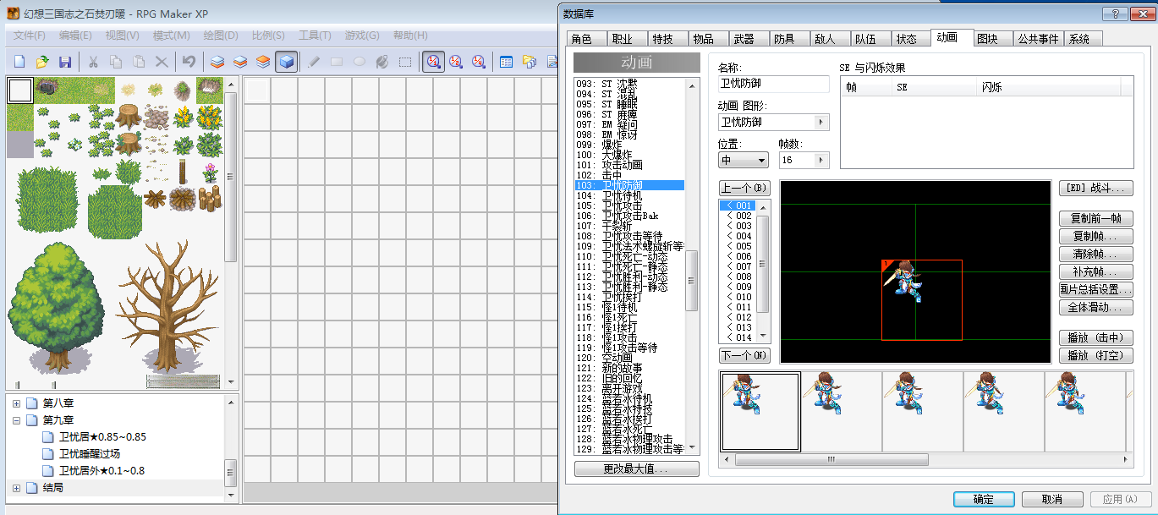Open the 文件(F) menu
The width and height of the screenshot is (1158, 515).
30,36
